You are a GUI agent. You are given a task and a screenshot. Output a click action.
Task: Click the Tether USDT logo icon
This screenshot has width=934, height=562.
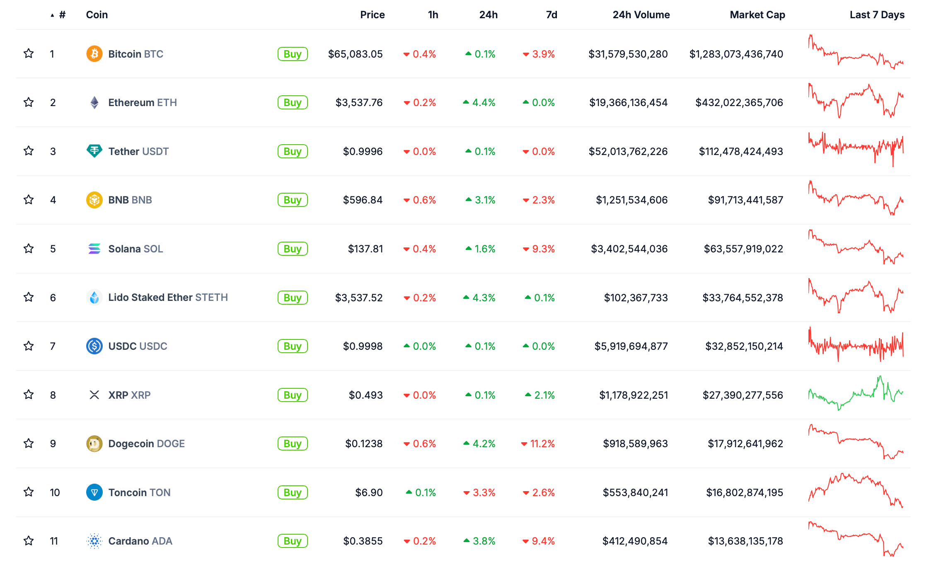pyautogui.click(x=94, y=151)
